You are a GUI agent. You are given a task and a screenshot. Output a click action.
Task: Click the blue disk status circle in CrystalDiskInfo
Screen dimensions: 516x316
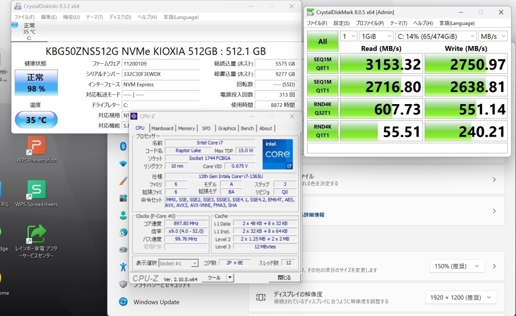pos(15,25)
